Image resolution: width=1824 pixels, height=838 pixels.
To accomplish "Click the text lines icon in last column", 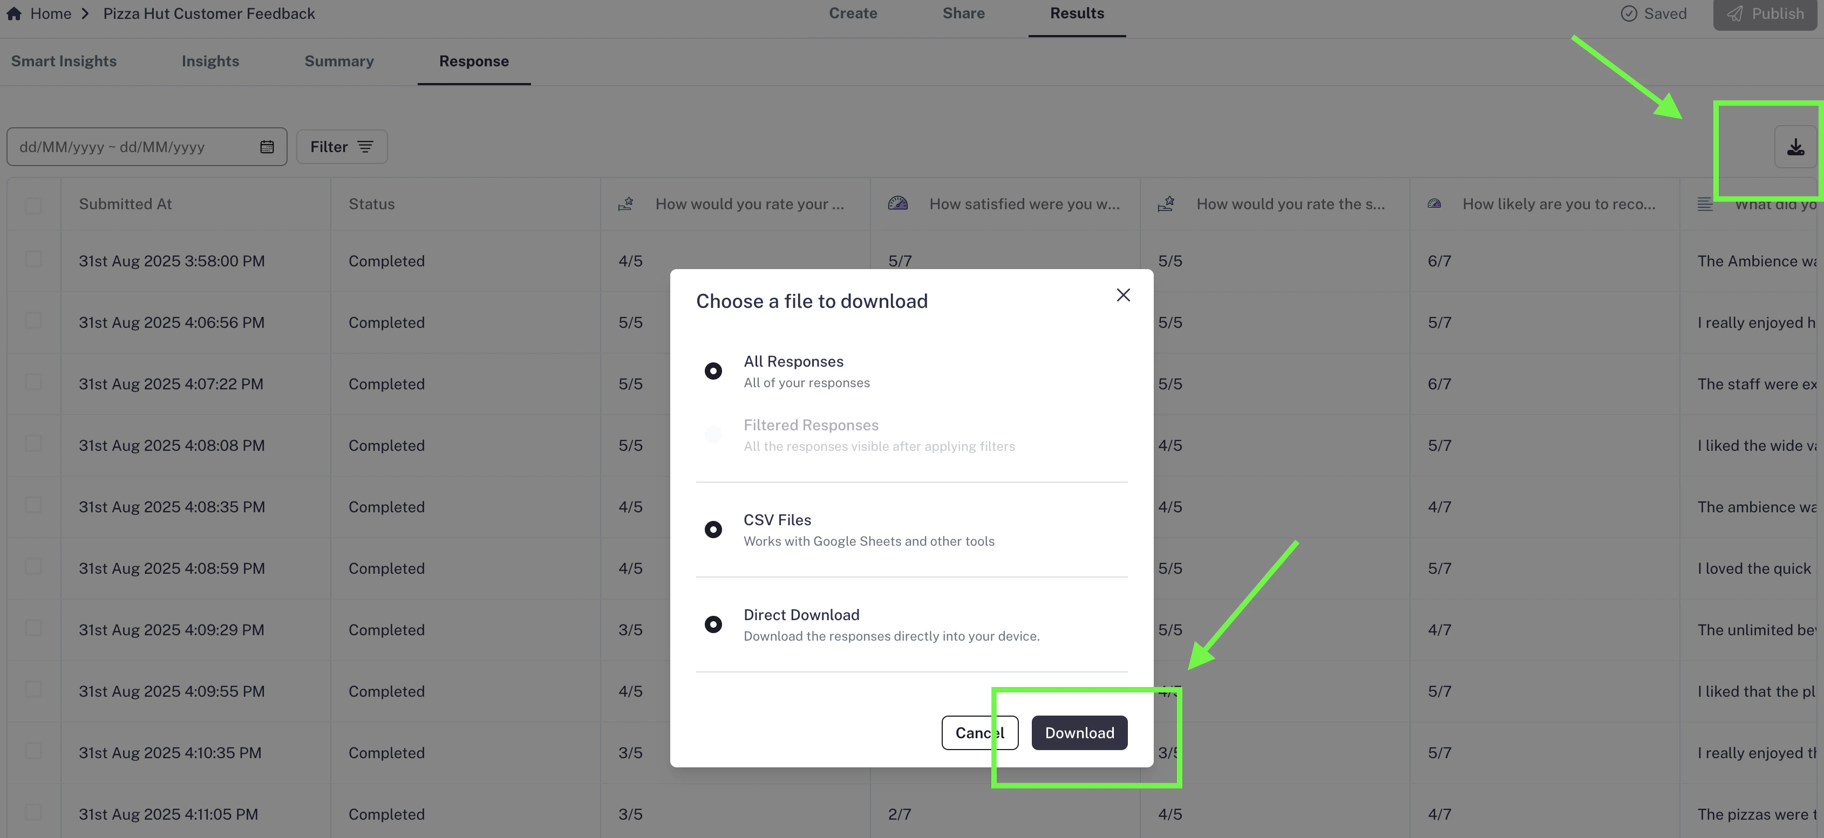I will [x=1705, y=204].
